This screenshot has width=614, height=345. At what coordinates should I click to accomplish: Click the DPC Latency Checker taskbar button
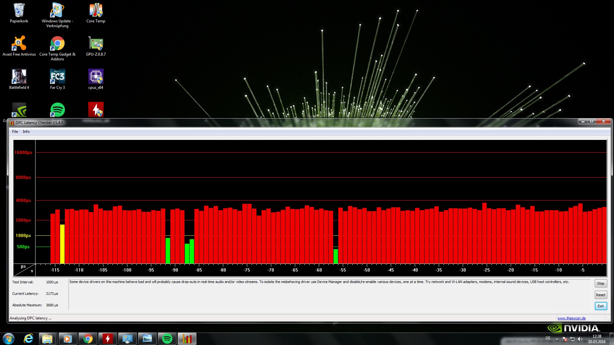point(187,339)
